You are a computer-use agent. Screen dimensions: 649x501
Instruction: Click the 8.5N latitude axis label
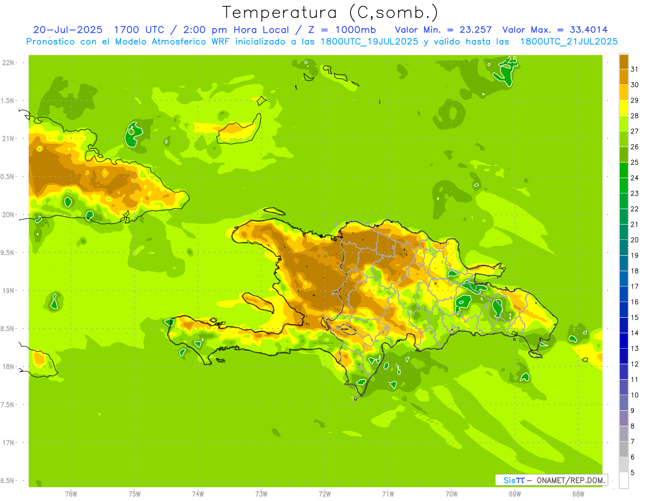[x=8, y=329]
